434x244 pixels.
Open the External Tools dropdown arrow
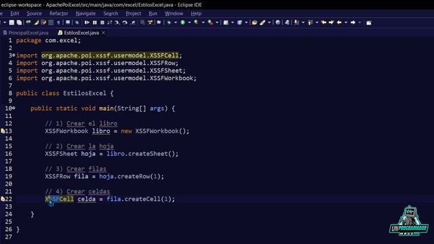[x=217, y=22]
